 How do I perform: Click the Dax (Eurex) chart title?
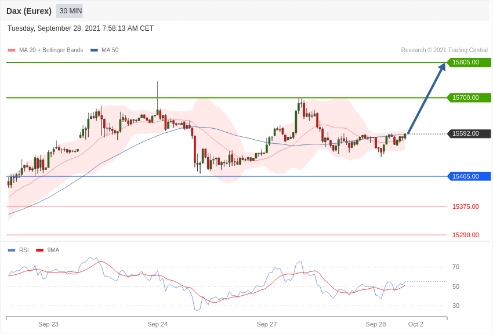pos(29,11)
